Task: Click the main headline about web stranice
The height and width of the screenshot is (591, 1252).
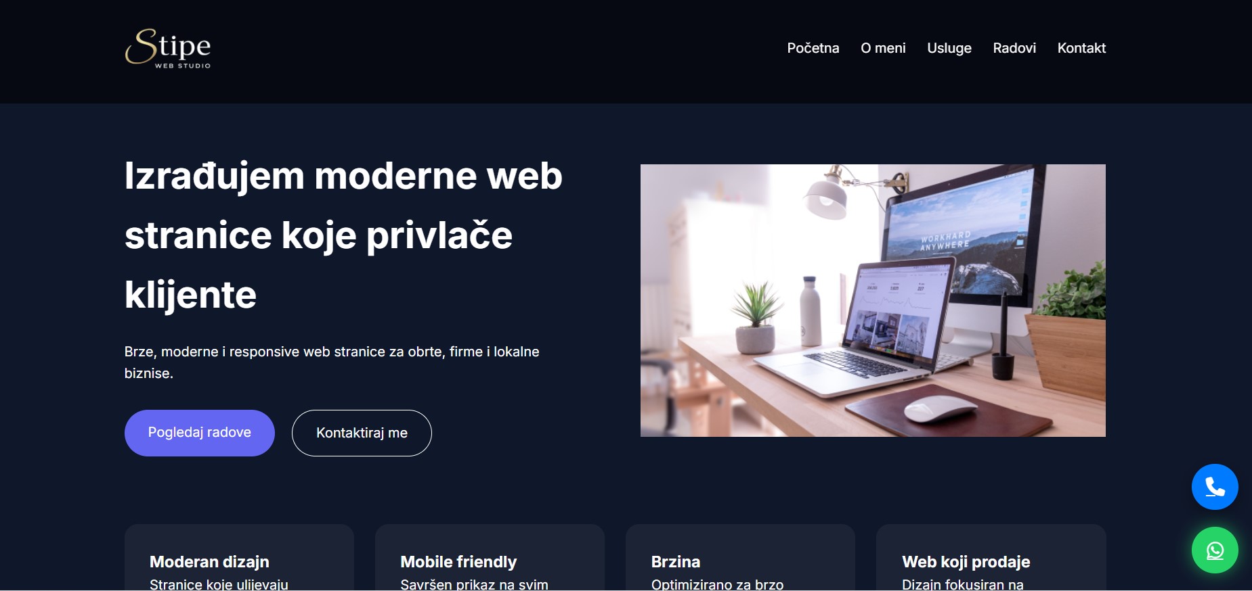Action: (343, 235)
